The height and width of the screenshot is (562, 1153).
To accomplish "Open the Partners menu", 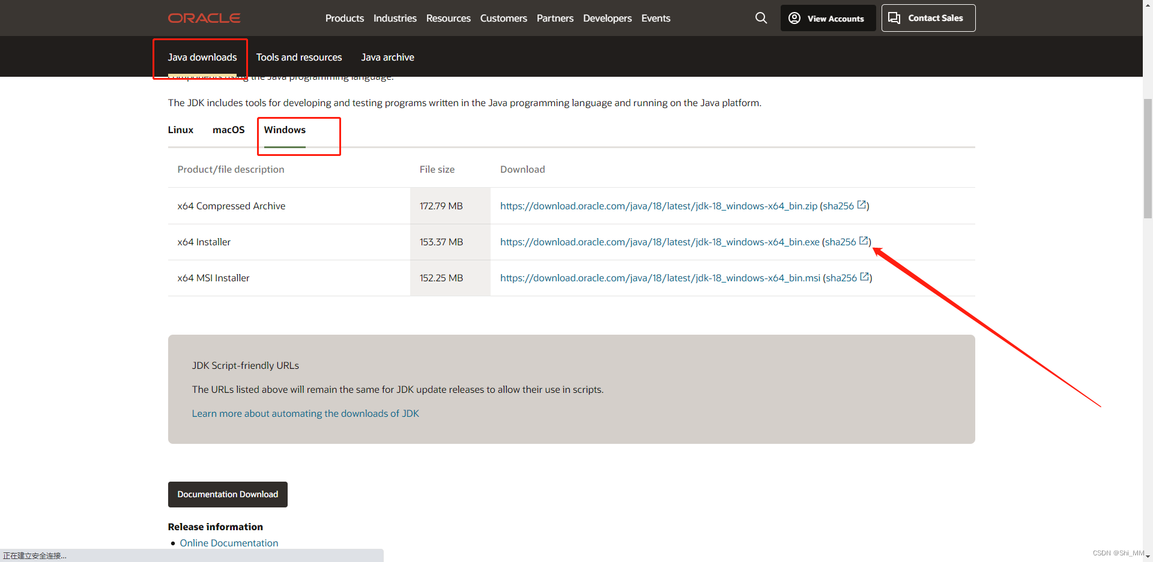I will pos(555,18).
